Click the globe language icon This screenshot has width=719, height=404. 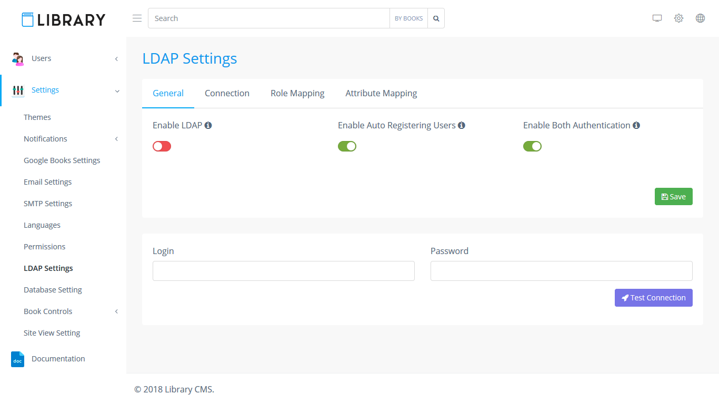coord(700,18)
